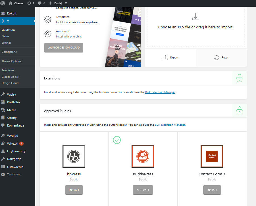
Task: Go to Theme Options submenu
Action: (11, 61)
